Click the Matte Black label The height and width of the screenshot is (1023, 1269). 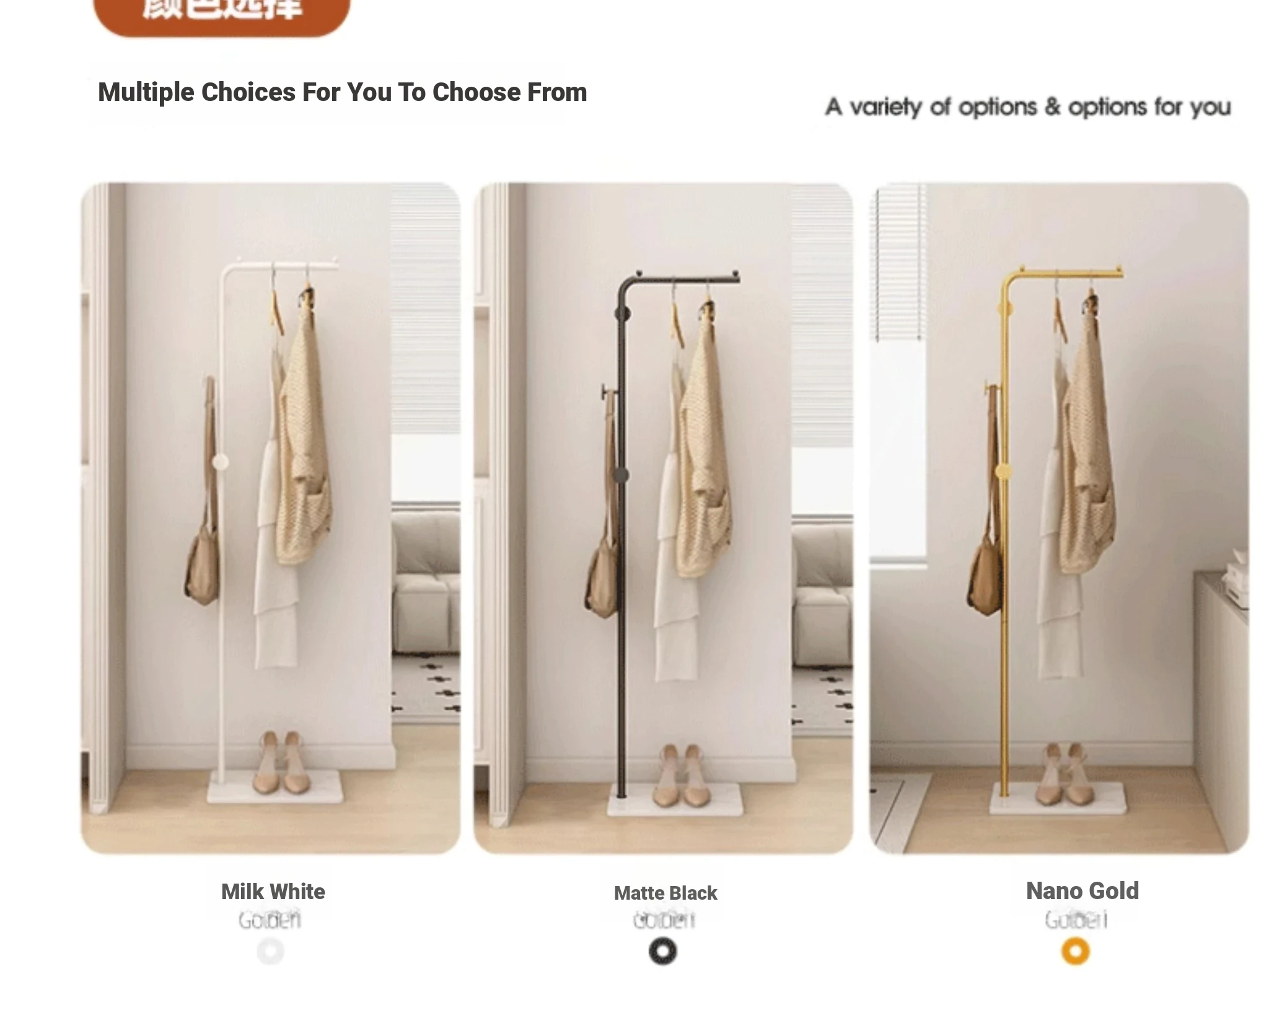665,893
